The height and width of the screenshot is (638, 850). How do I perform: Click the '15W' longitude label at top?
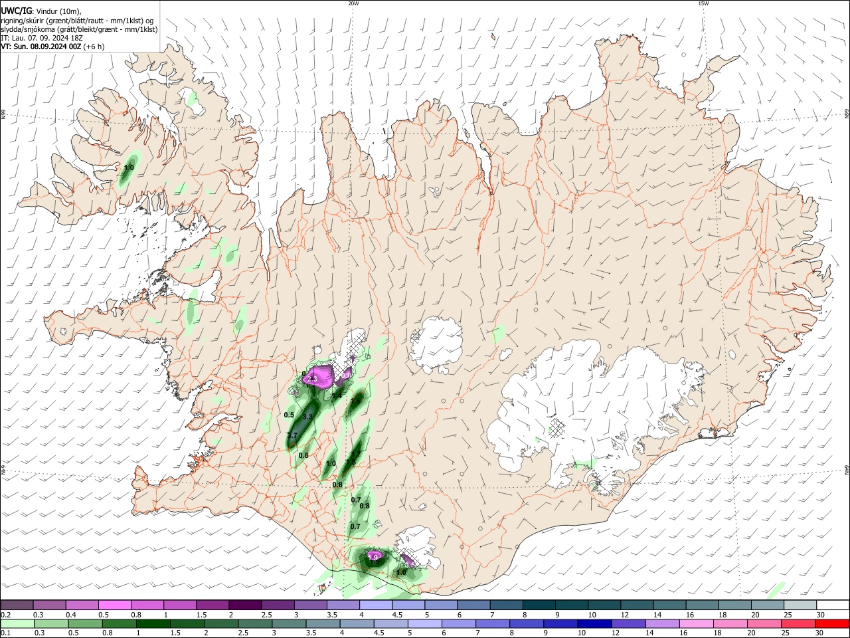pos(703,3)
